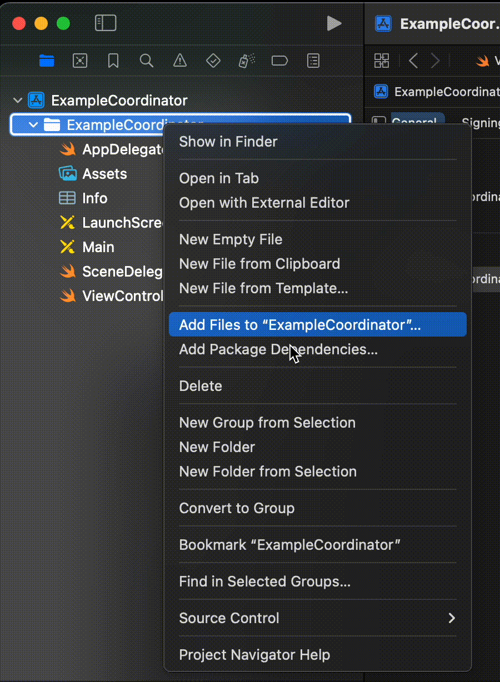Open the Find navigator magnifier
Viewport: 500px width, 682px height.
pyautogui.click(x=147, y=61)
